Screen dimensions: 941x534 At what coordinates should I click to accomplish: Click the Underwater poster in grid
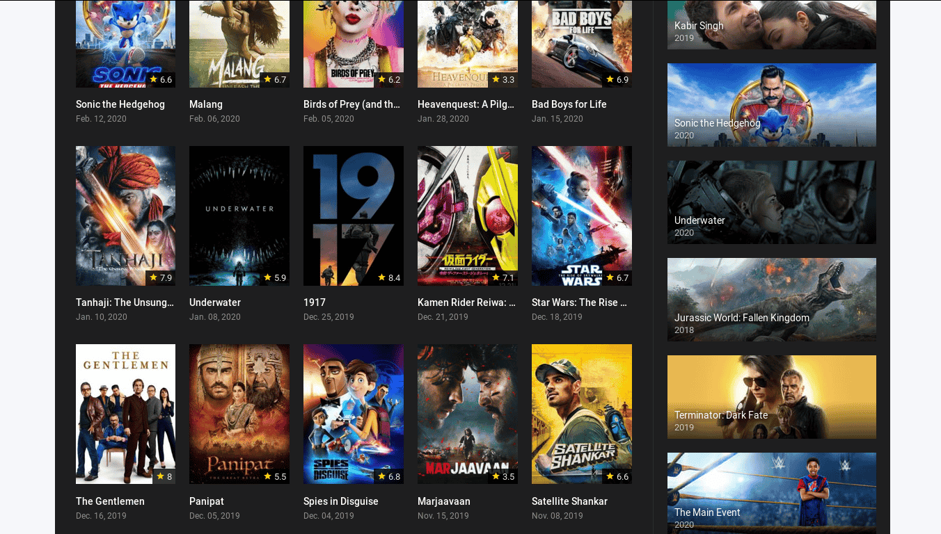click(x=239, y=216)
